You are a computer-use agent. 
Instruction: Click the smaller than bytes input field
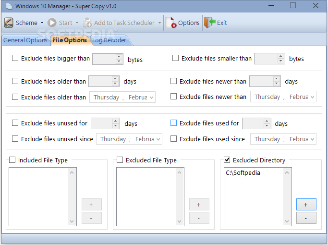[266, 59]
